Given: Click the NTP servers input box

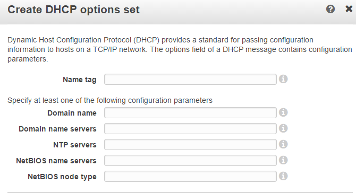Looking at the screenshot, I should [x=190, y=145].
